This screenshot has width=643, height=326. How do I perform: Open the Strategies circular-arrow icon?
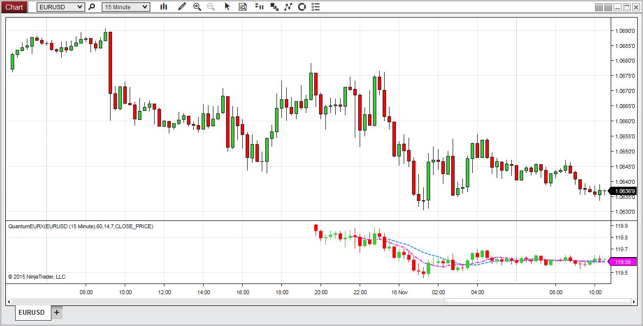(x=302, y=7)
